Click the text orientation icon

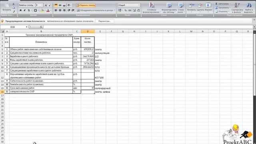69,5
